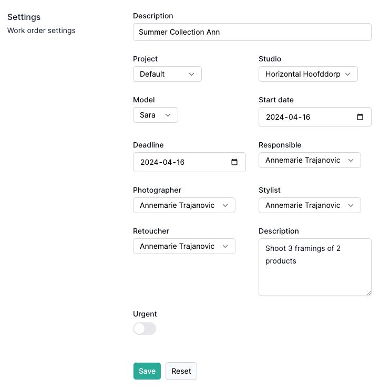Select the Horizontal Hoofddorp studio combo box

pyautogui.click(x=308, y=74)
